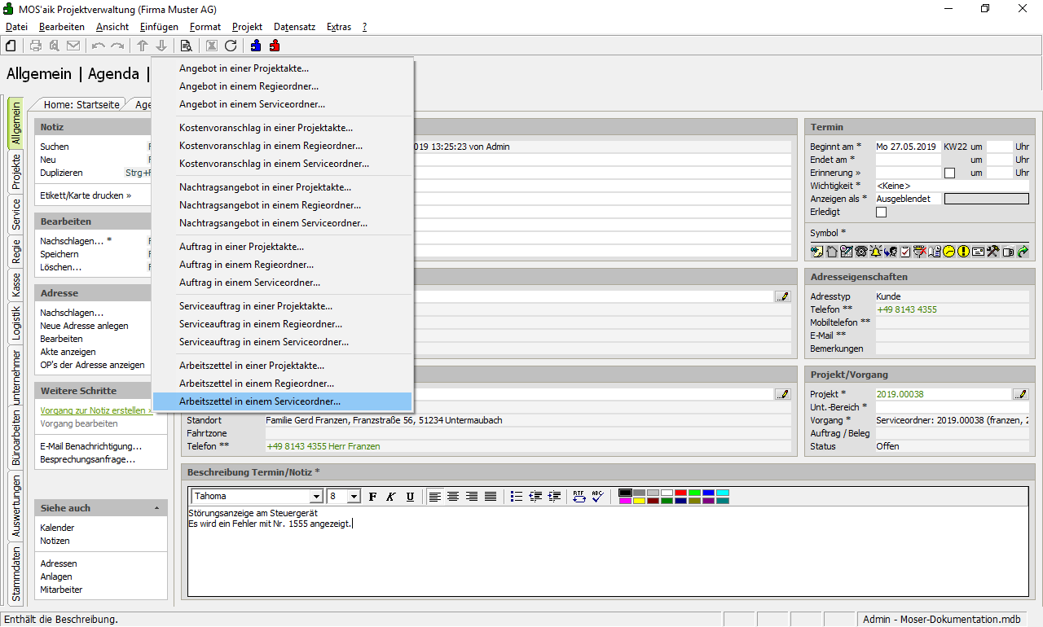Select the telephone symbol for the appointment
The width and height of the screenshot is (1043, 627).
[x=860, y=252]
